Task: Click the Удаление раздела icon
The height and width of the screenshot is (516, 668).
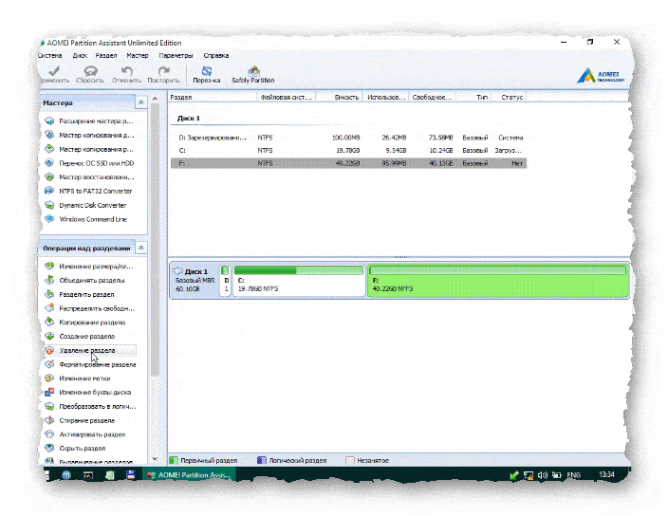Action: (x=49, y=350)
